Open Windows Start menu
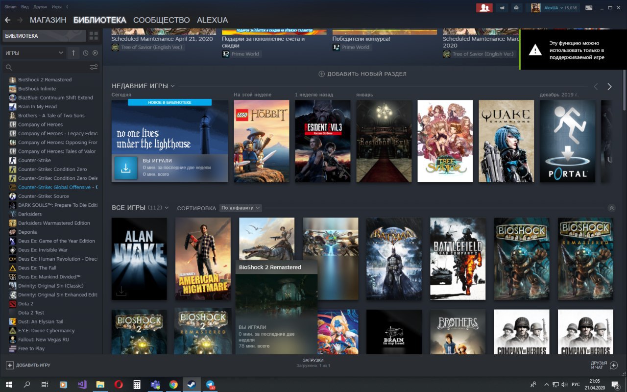The image size is (627, 392). point(9,384)
